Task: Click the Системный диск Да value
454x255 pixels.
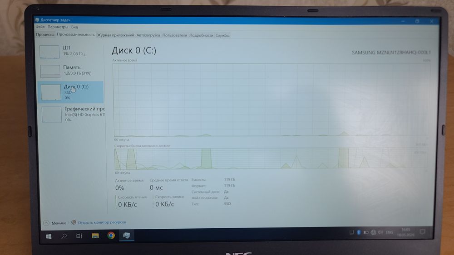Action: click(x=226, y=192)
